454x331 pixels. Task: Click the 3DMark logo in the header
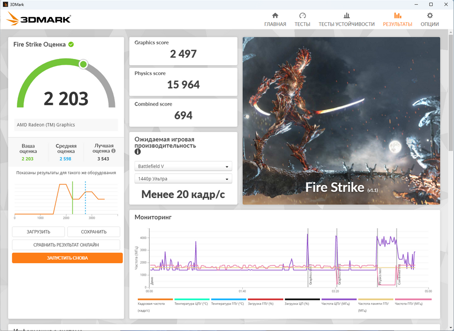coord(39,20)
